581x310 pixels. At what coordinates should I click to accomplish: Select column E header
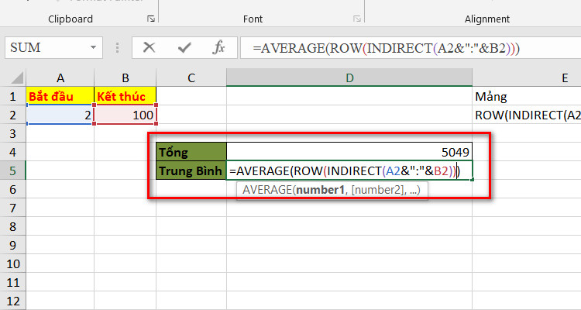point(565,77)
